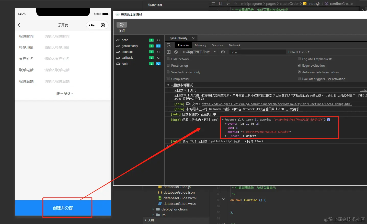Open the three-dot menu in mini program

[92, 25]
